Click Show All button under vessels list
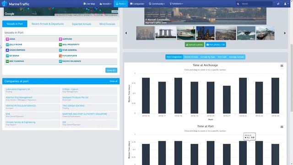 point(111,70)
